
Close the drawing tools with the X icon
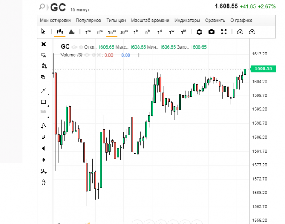(44, 44)
